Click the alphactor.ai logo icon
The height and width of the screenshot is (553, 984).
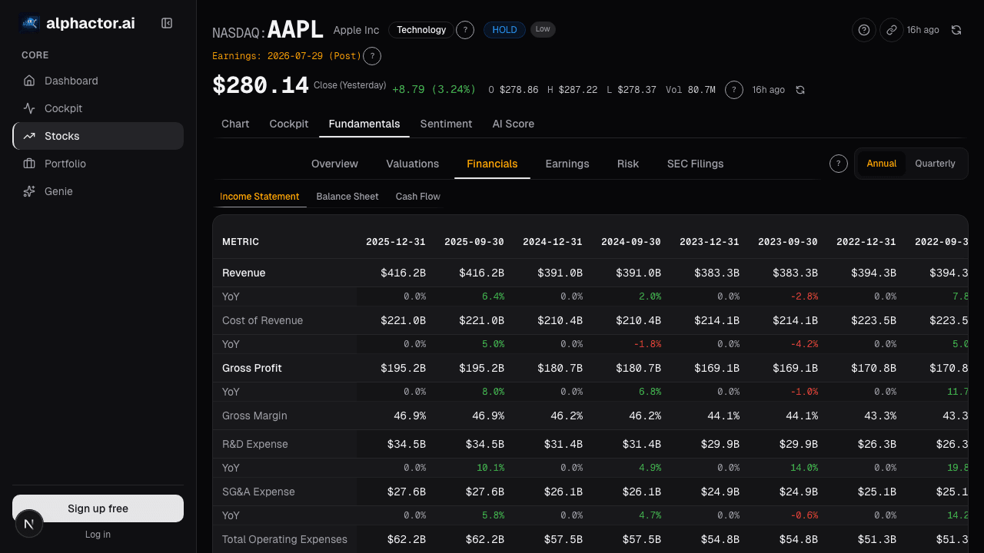point(29,23)
